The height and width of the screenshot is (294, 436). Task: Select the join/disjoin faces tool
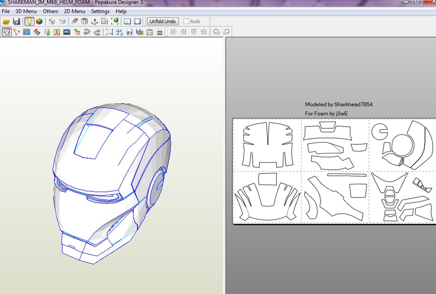(17, 32)
